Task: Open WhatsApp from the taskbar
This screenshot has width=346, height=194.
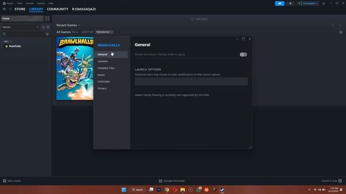Action: (x=198, y=190)
